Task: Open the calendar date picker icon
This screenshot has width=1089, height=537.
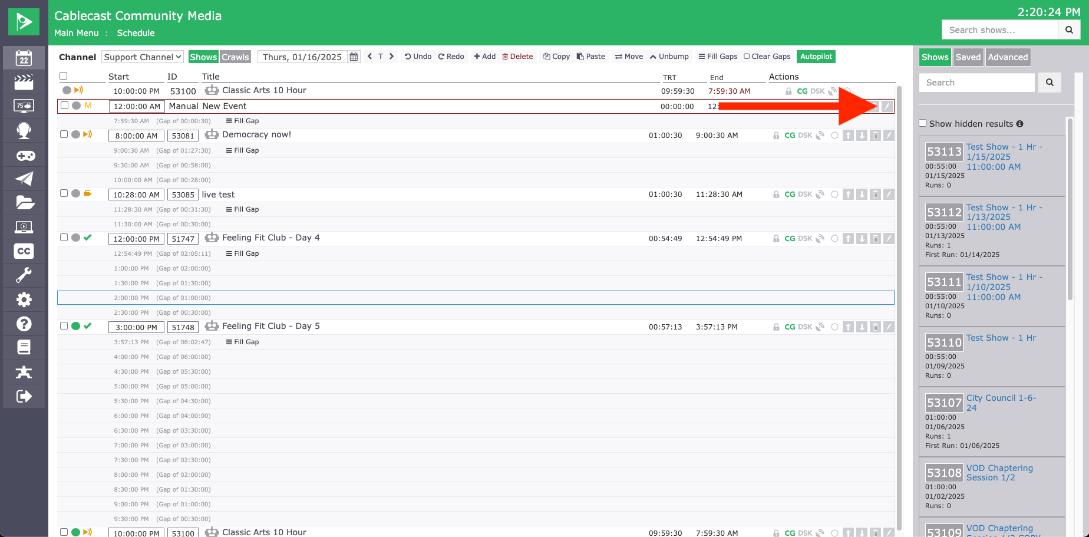Action: click(x=354, y=57)
